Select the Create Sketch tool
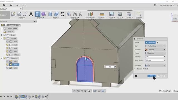The image size is (178, 100). 13,14
